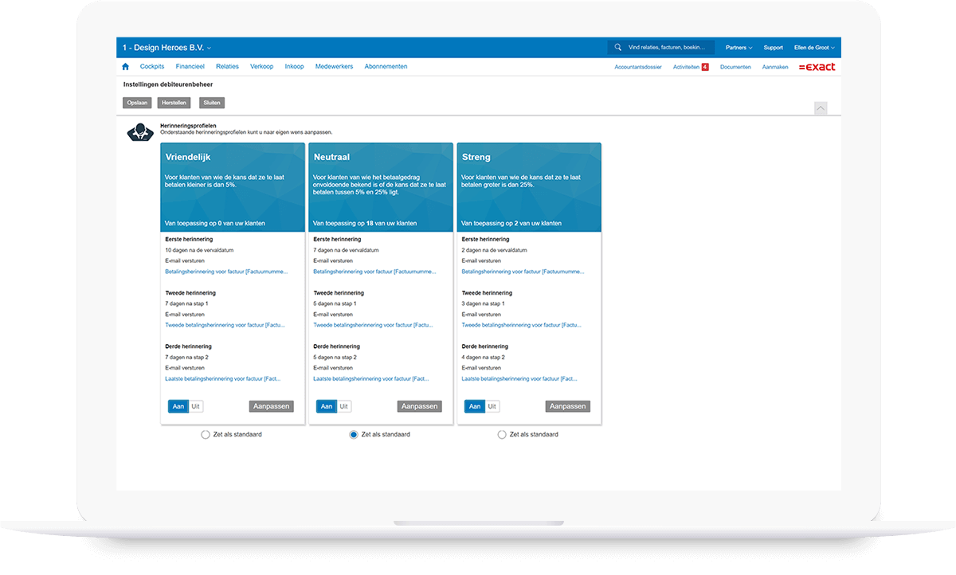956x575 pixels.
Task: Open Documenten
Action: click(x=735, y=67)
